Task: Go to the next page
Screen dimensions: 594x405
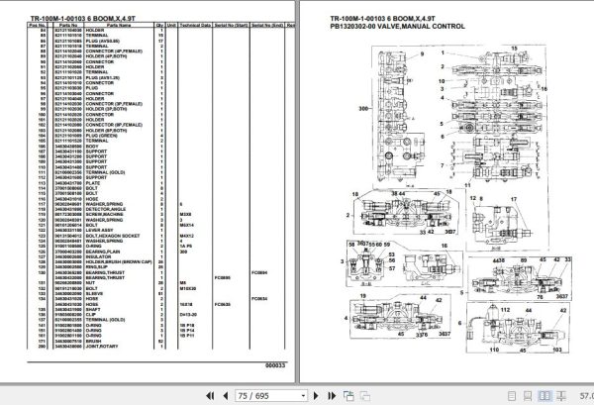Action: click(316, 396)
